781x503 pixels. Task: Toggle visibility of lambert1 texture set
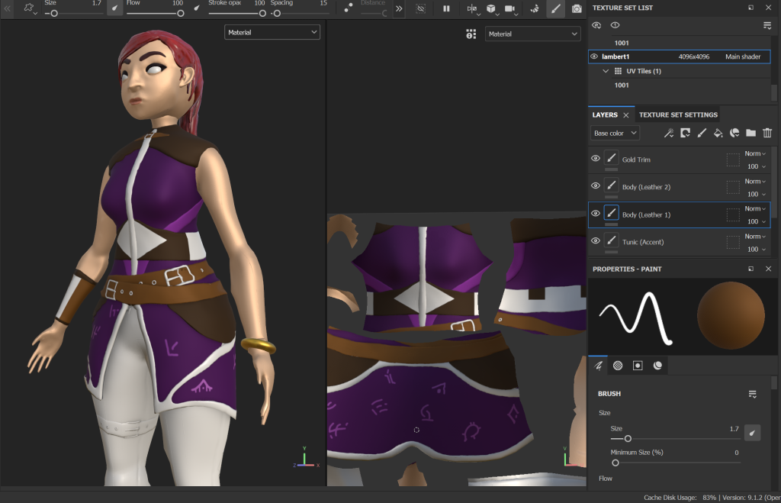594,56
